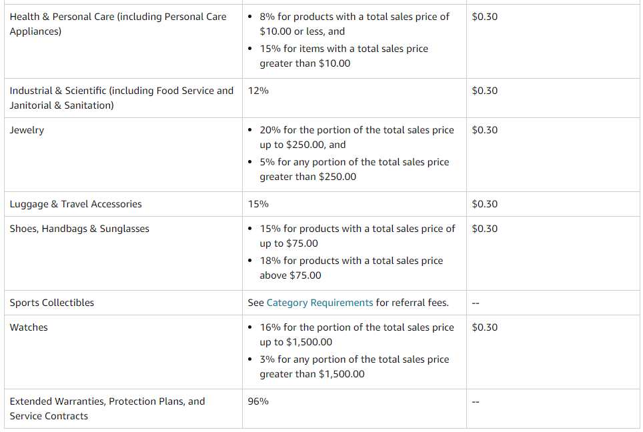
Task: Select the 16% bullet up to $1,500.00
Action: (356, 335)
